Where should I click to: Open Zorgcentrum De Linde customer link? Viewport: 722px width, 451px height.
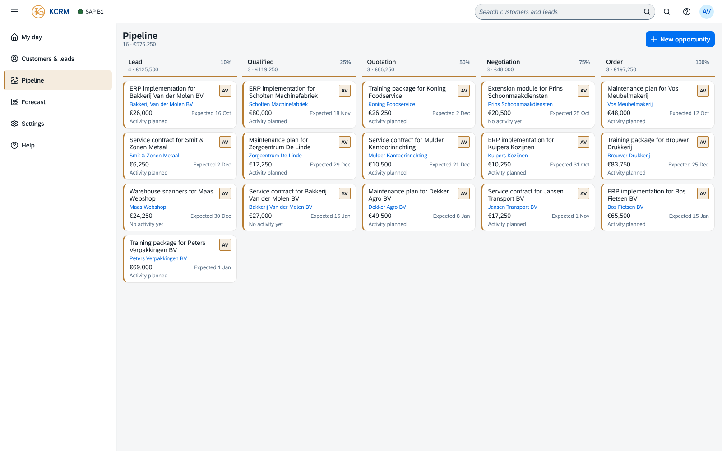point(275,156)
